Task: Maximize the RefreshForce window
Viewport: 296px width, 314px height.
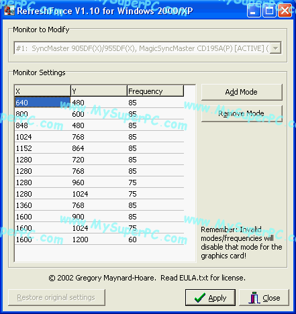Action: 269,10
